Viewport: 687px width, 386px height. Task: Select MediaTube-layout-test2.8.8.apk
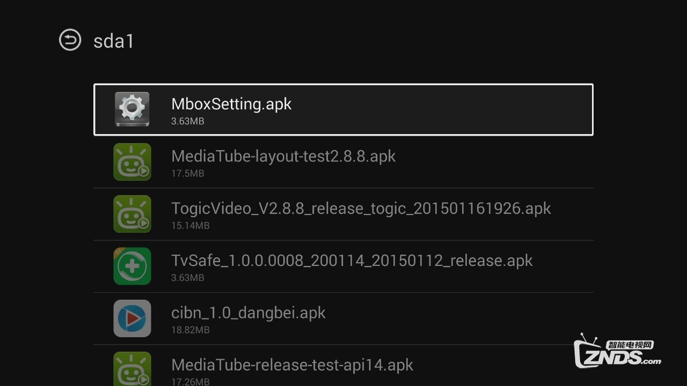pyautogui.click(x=283, y=156)
